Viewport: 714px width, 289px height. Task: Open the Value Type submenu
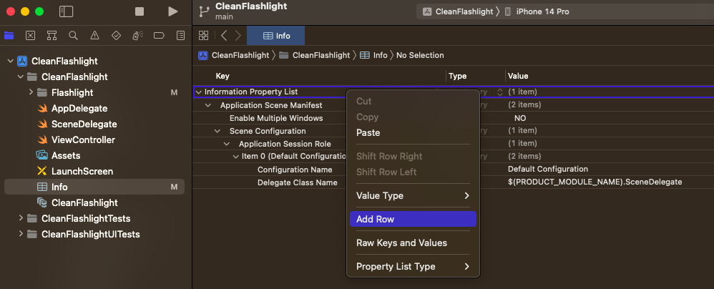point(413,196)
